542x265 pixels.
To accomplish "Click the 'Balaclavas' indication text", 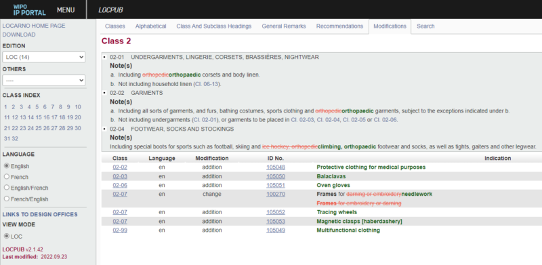I will 331,176.
